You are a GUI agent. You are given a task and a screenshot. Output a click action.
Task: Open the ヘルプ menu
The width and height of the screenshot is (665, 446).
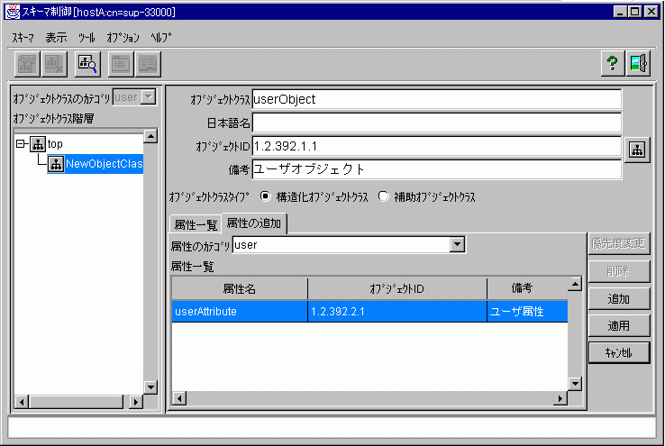pos(161,38)
